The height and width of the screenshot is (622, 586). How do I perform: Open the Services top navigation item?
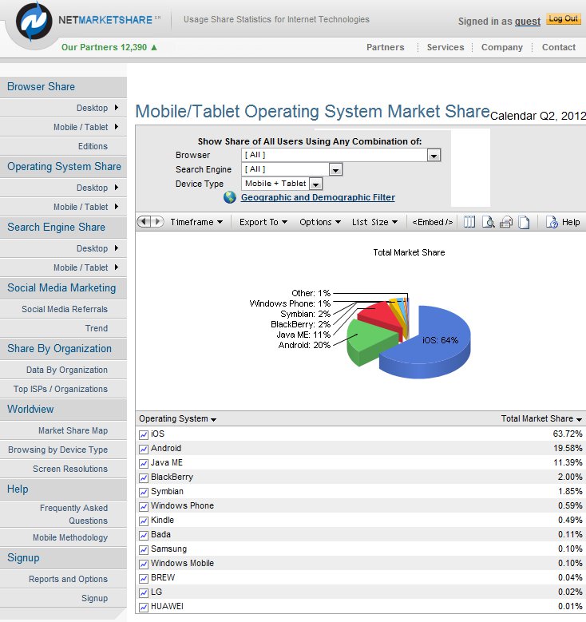tap(445, 47)
